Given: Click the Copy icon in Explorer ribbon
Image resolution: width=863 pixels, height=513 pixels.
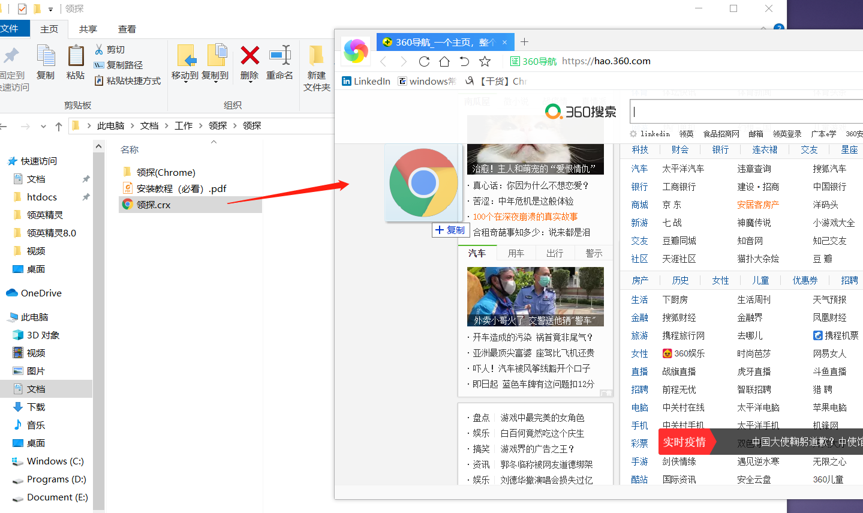Looking at the screenshot, I should pyautogui.click(x=46, y=56).
